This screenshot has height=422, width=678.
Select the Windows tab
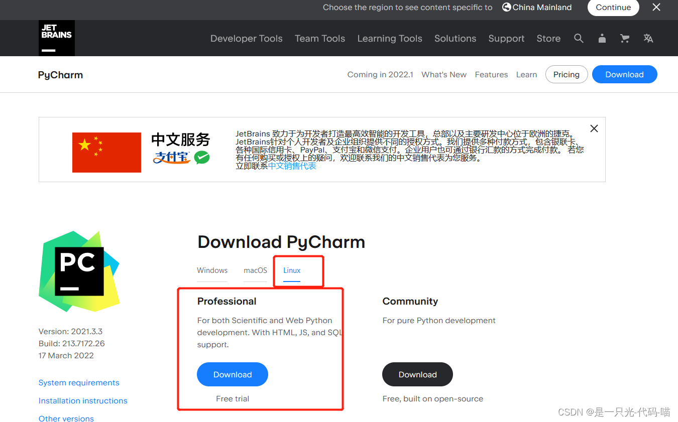tap(212, 270)
